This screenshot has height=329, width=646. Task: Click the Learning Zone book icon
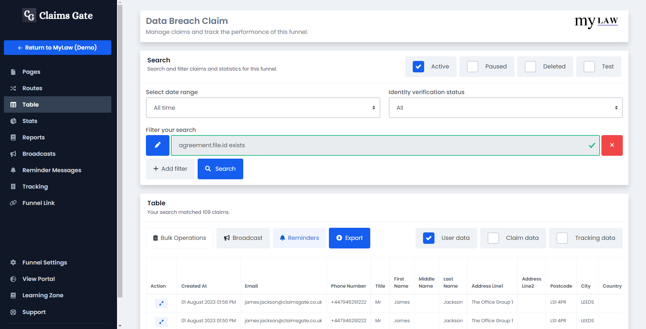[13, 295]
